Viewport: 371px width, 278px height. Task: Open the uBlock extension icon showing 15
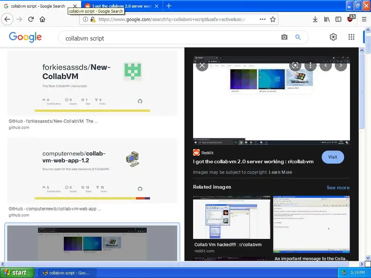[351, 18]
